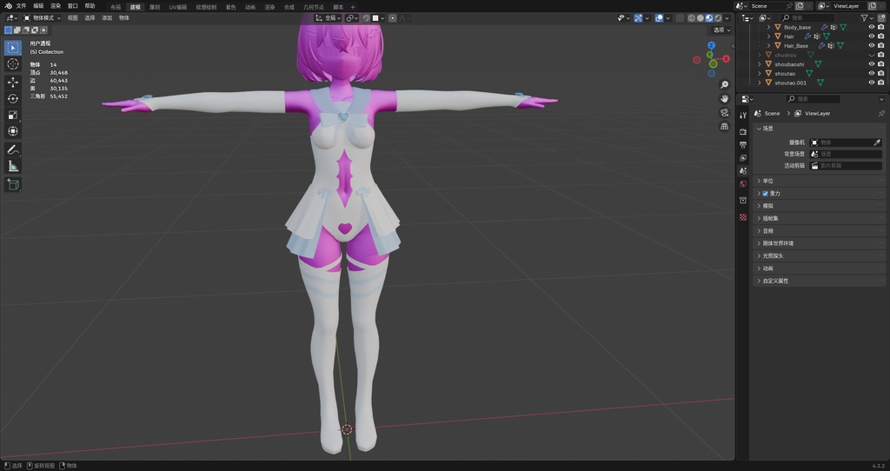
Task: Toggle X-ray display mode
Action: (x=680, y=18)
